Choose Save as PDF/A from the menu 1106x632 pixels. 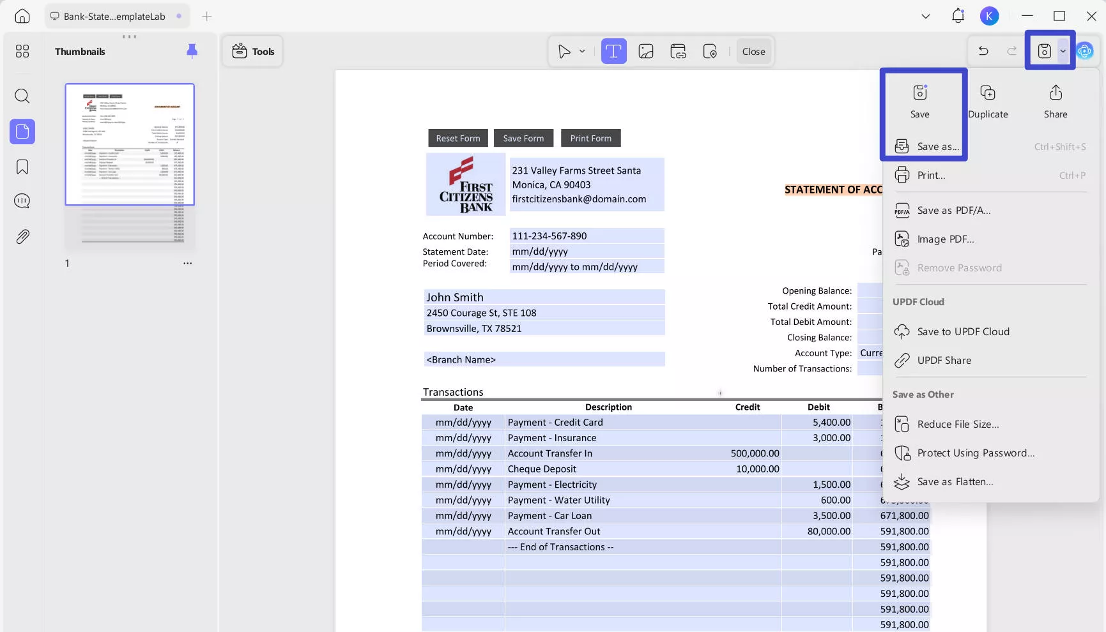(x=953, y=210)
